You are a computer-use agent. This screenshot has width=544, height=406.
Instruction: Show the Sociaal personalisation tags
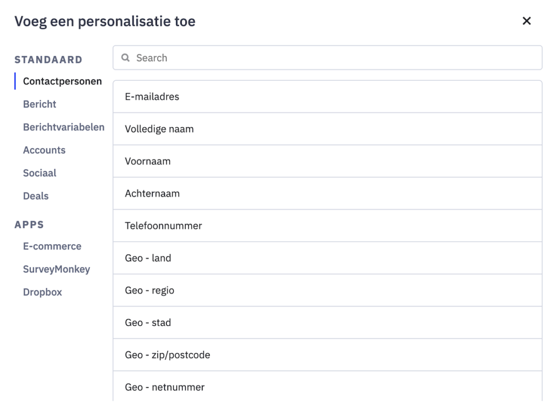(40, 173)
